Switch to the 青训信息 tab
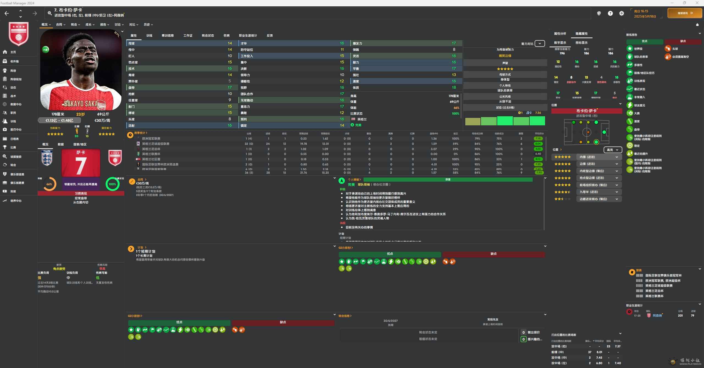This screenshot has width=704, height=368. click(x=167, y=35)
